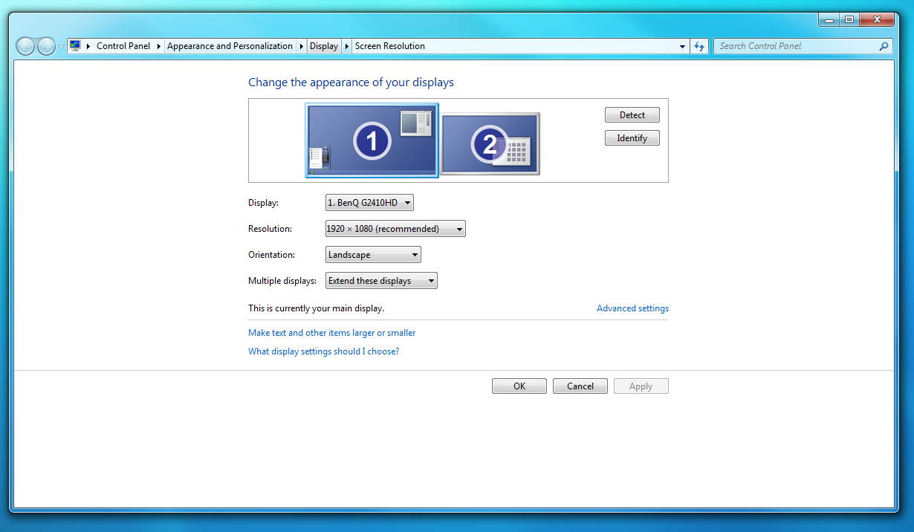This screenshot has width=914, height=532.
Task: Go to Display breadcrumb in address bar
Action: [324, 46]
